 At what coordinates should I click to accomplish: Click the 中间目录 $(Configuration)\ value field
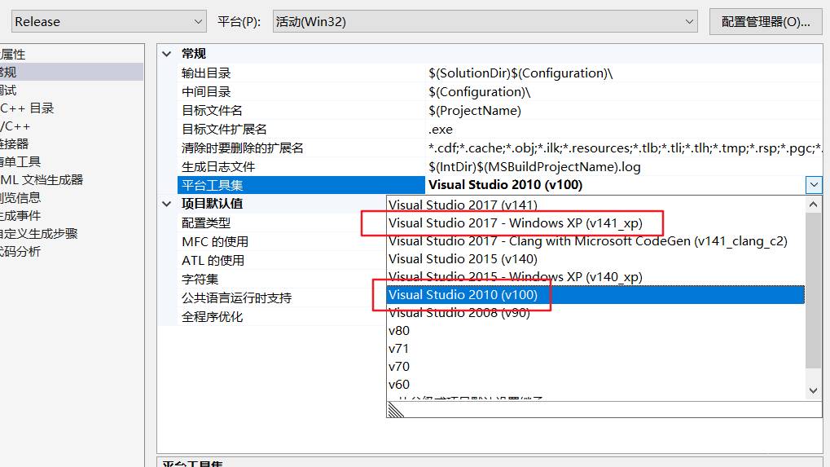(x=480, y=91)
